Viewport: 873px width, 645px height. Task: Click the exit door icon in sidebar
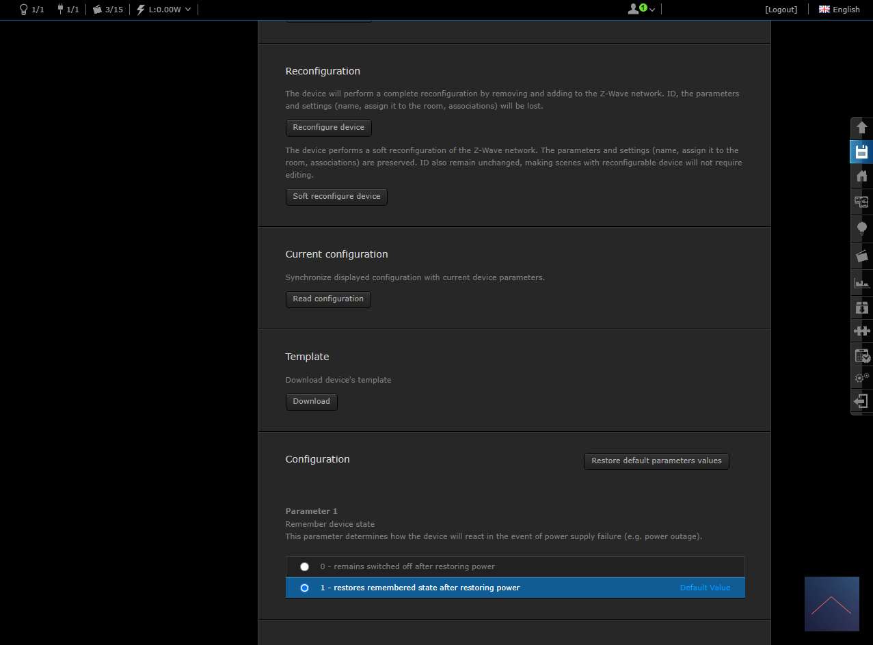click(861, 401)
